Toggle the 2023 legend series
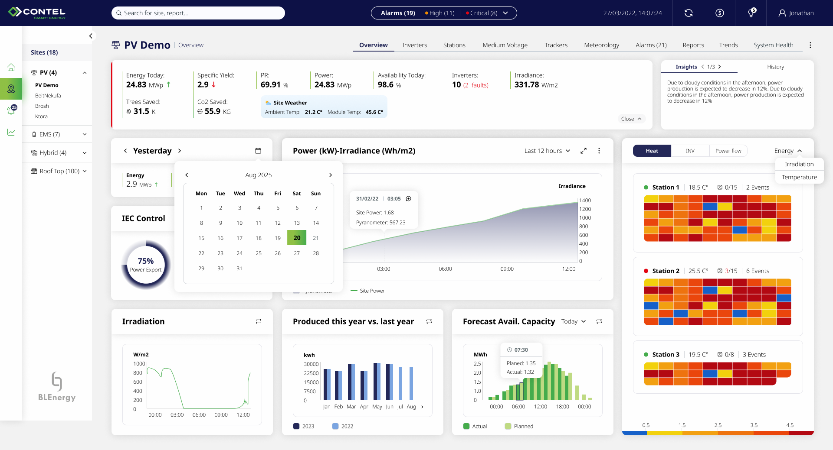 coord(304,426)
